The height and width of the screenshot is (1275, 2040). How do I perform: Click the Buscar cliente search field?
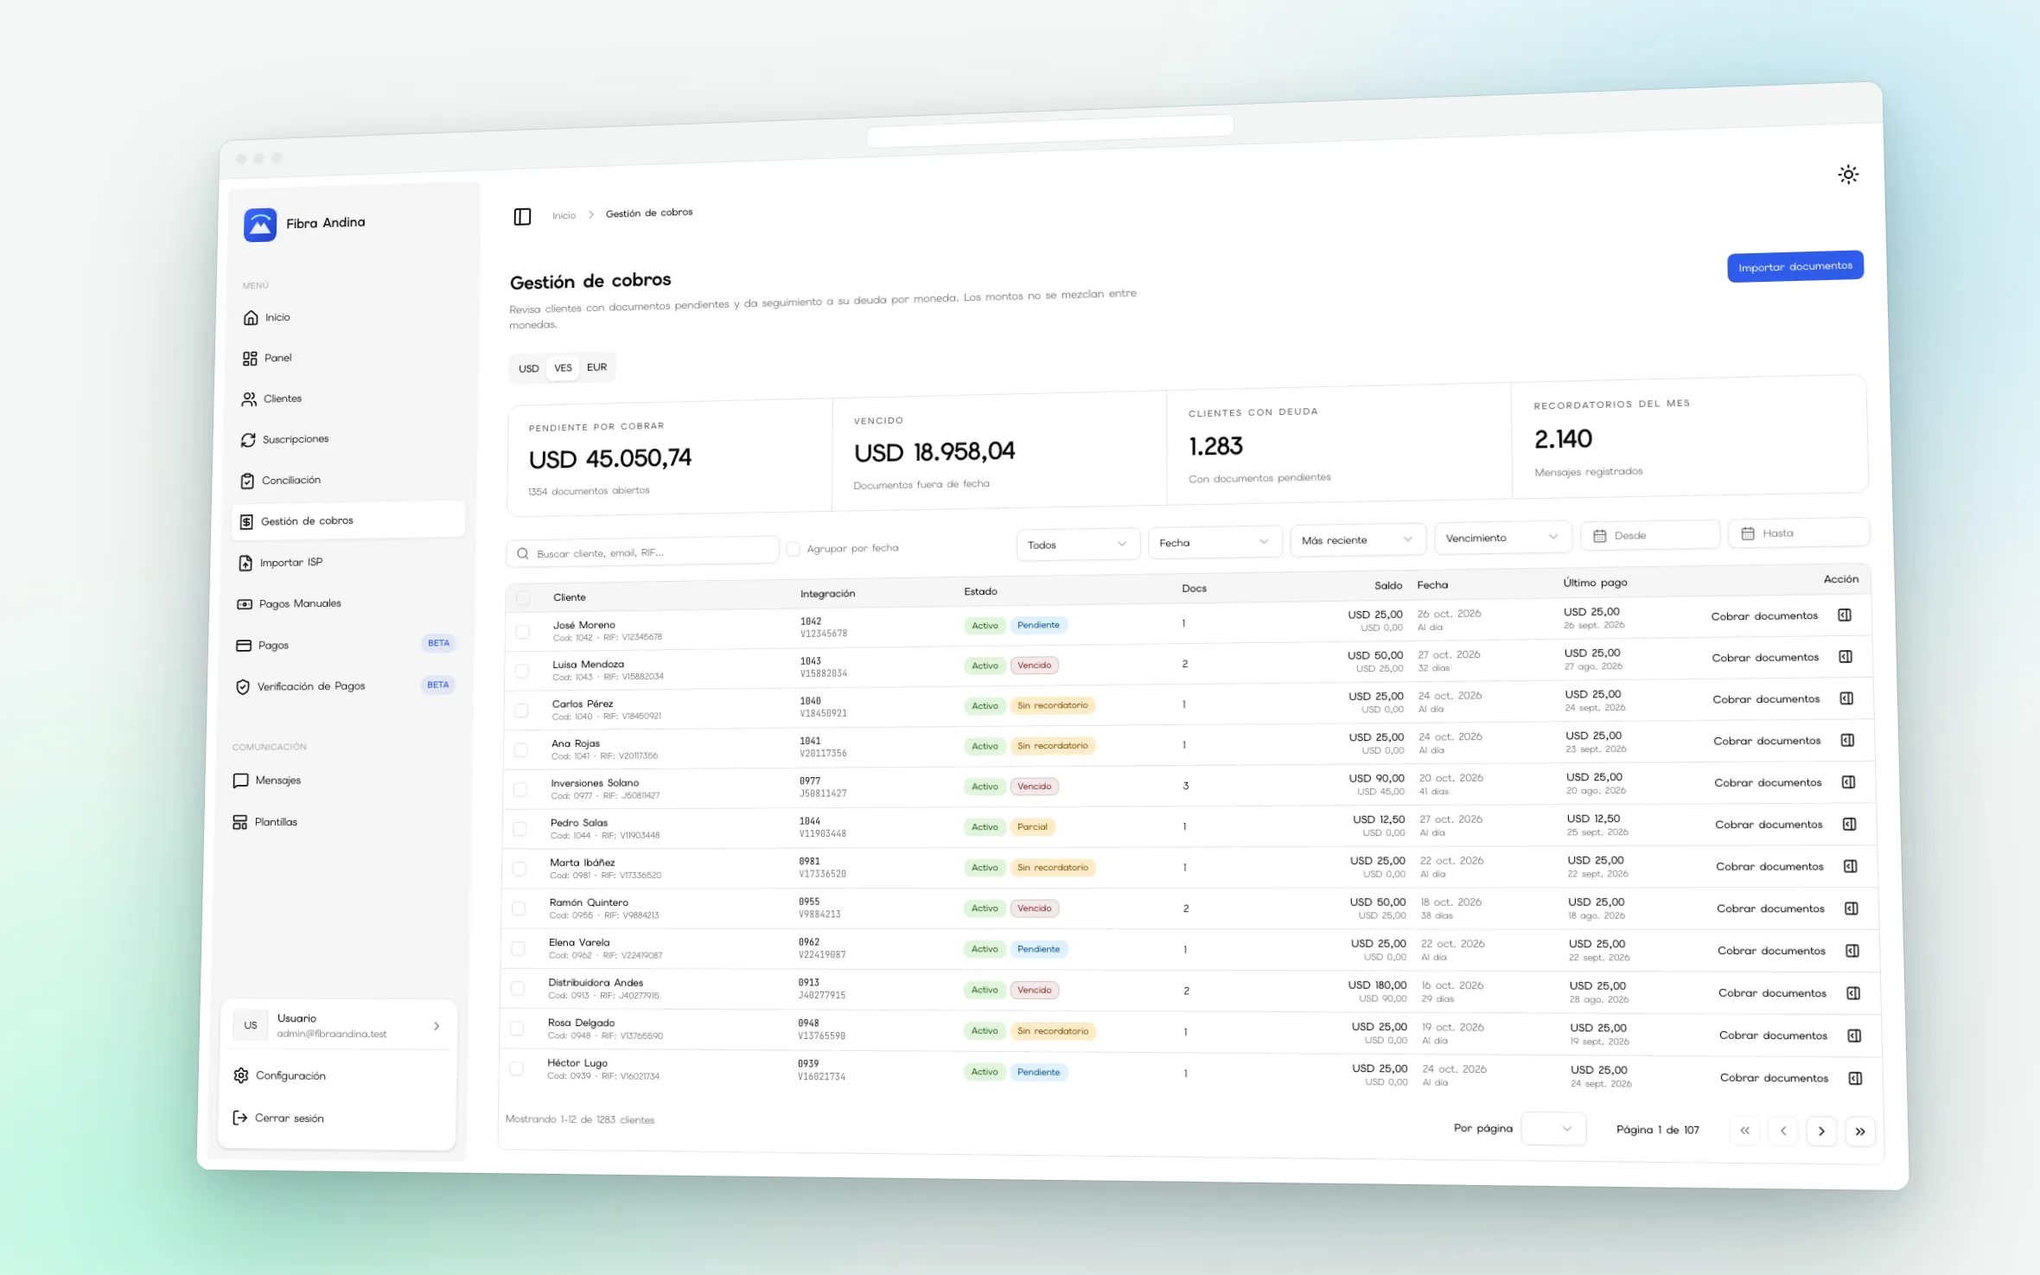(x=642, y=551)
